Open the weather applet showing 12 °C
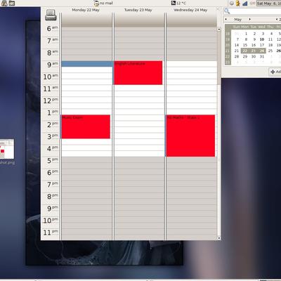The image size is (281, 281). [178, 3]
